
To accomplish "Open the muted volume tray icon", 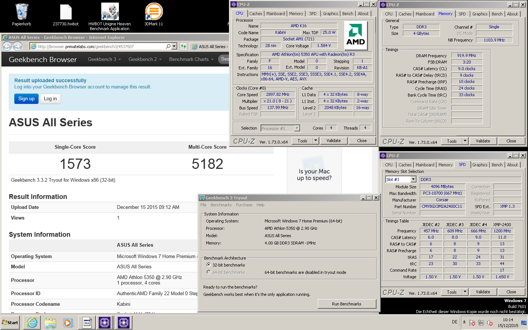I will [489, 323].
